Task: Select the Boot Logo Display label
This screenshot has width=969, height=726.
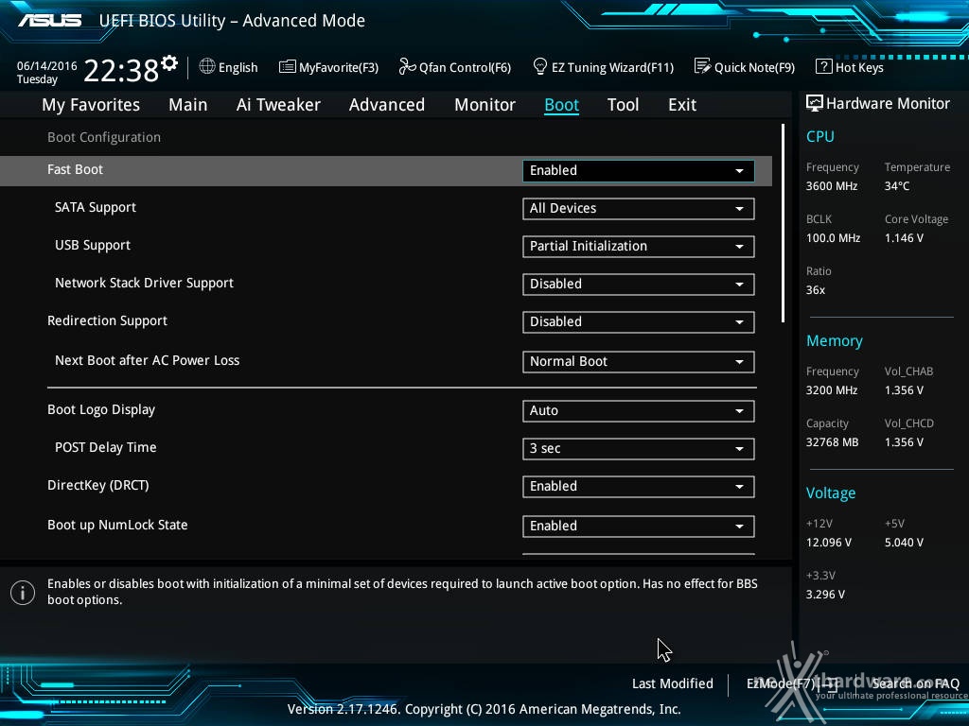Action: (x=101, y=410)
